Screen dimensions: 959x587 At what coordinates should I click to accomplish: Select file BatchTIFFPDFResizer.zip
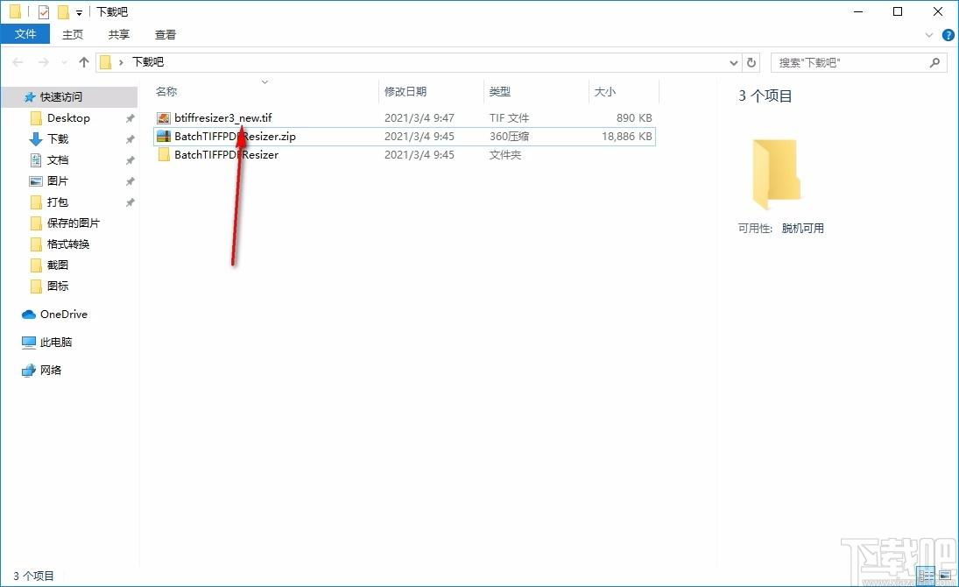(235, 136)
